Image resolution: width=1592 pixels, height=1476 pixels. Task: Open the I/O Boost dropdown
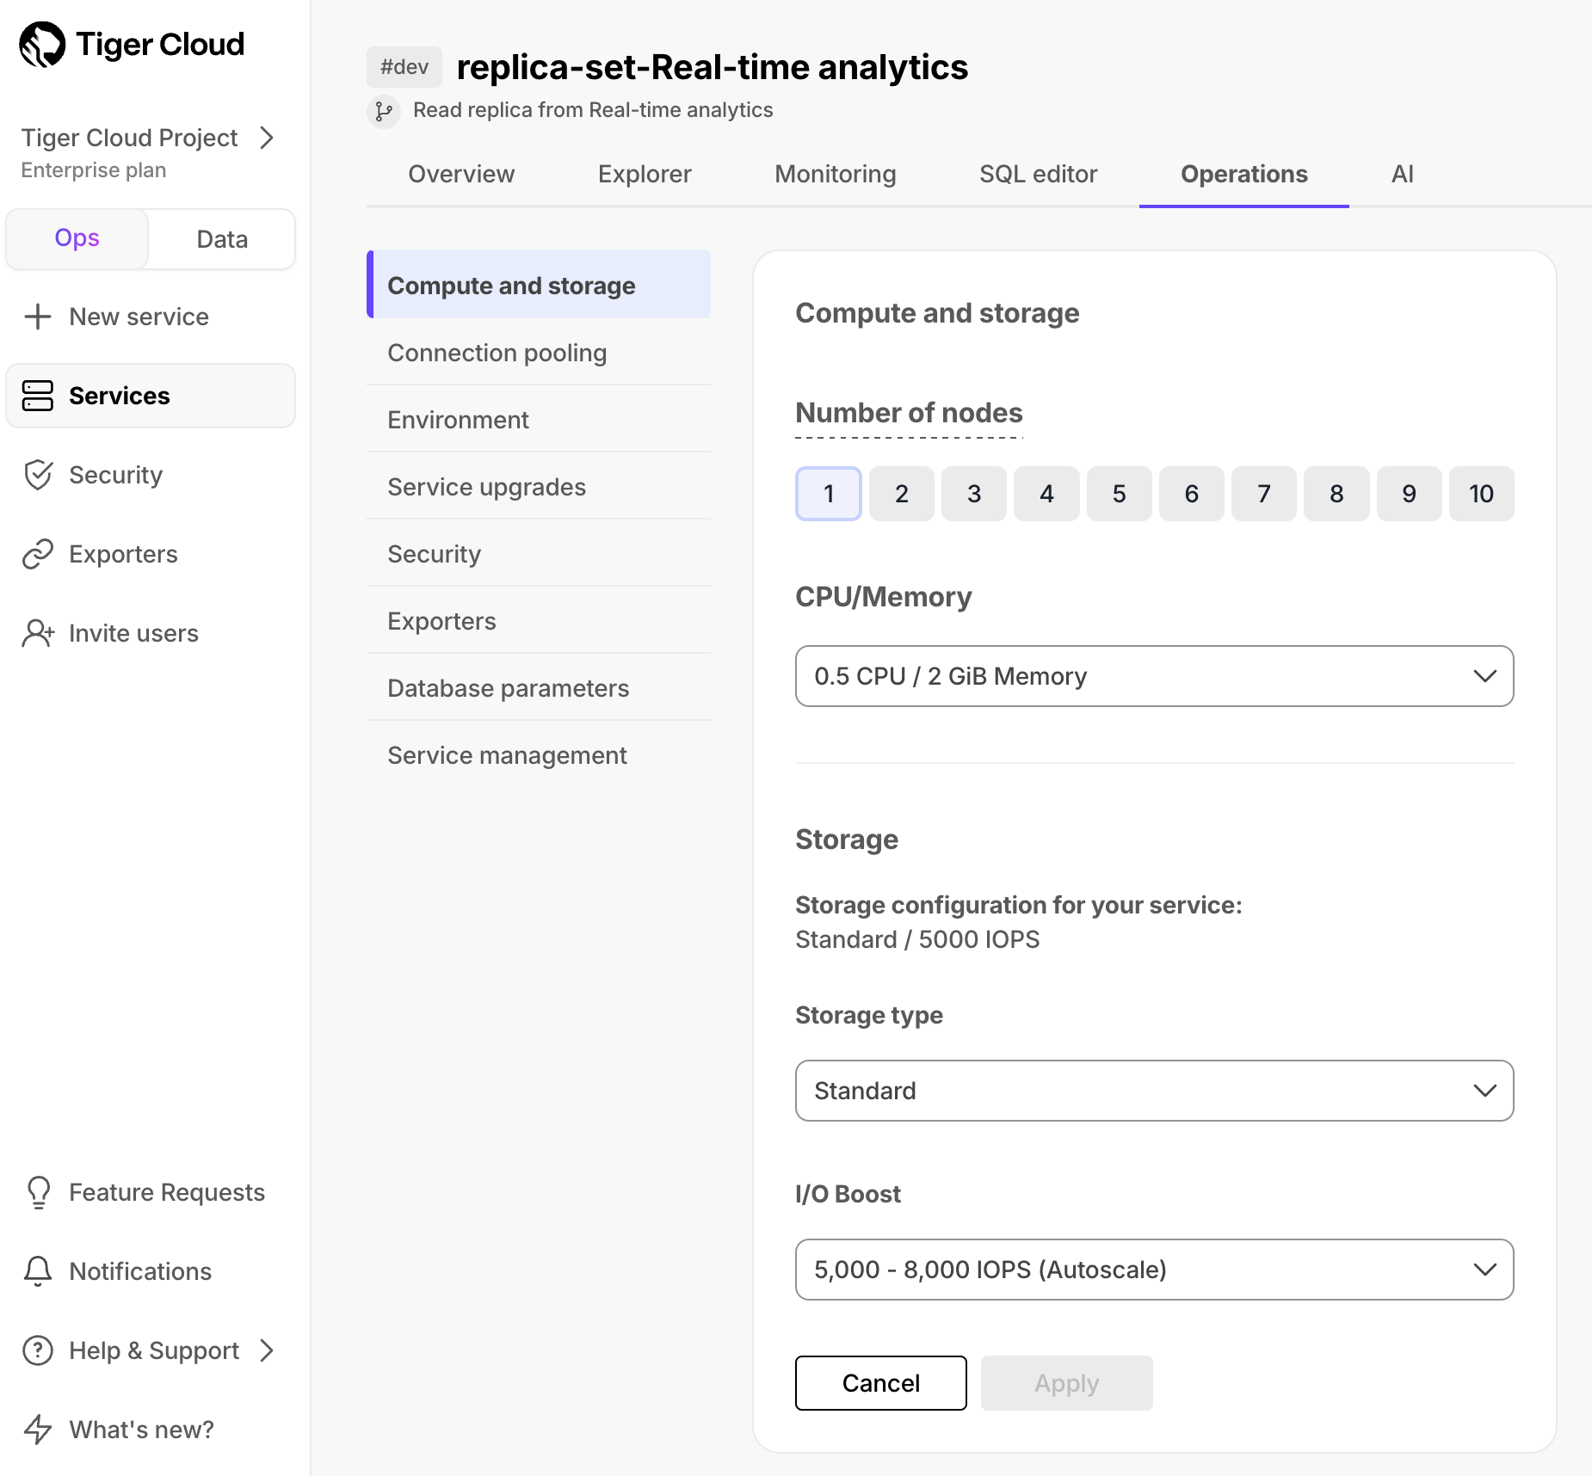coord(1155,1270)
